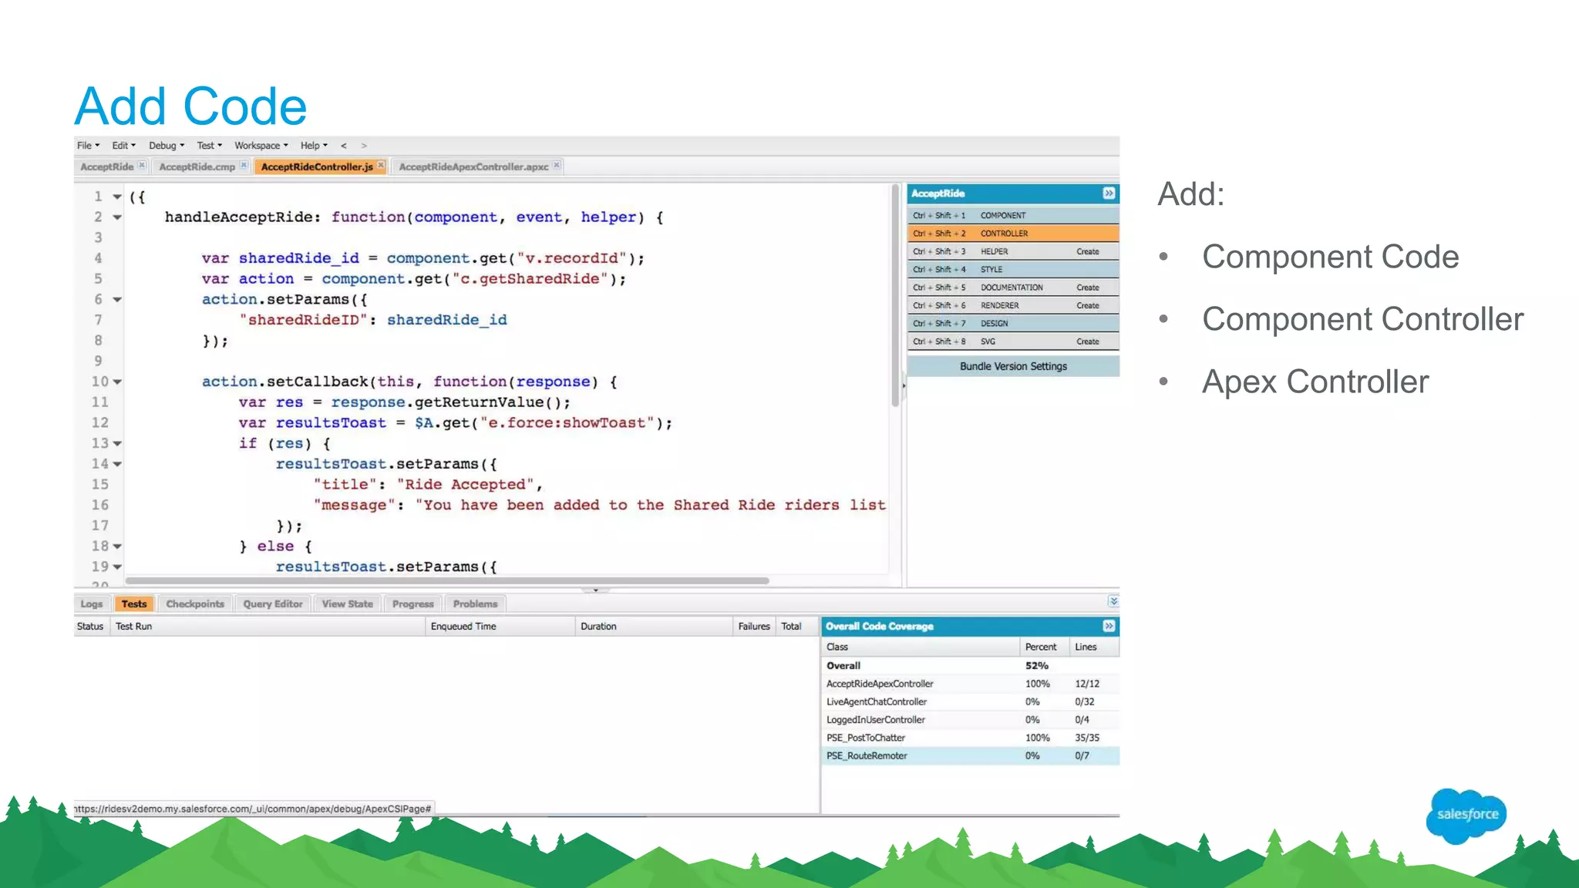Screen dimensions: 1579x888
Task: Collapse code fold at line 19
Action: point(117,567)
